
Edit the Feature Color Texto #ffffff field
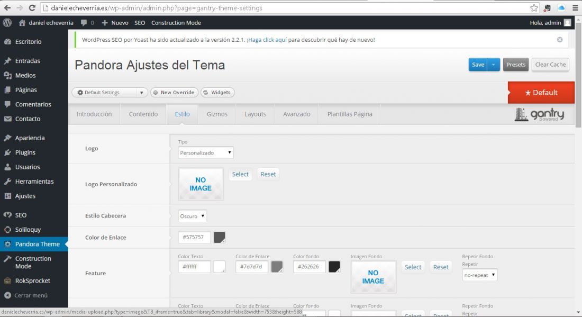(x=195, y=267)
